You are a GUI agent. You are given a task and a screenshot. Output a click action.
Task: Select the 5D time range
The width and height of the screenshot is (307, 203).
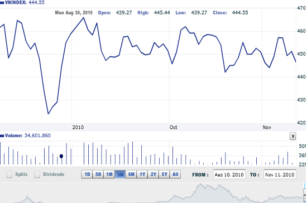coord(98,174)
